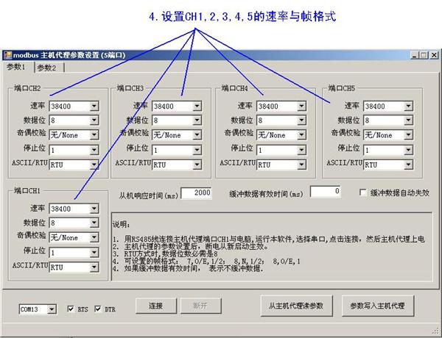Open the CH4 停止位 dropdown
This screenshot has width=442, height=338.
coord(281,150)
